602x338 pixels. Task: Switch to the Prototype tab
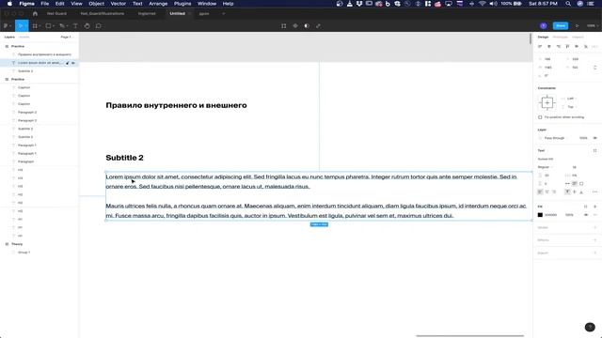561,38
